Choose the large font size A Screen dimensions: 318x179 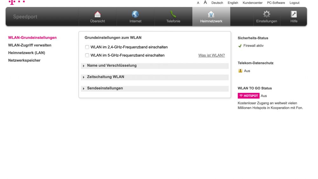coord(205,3)
